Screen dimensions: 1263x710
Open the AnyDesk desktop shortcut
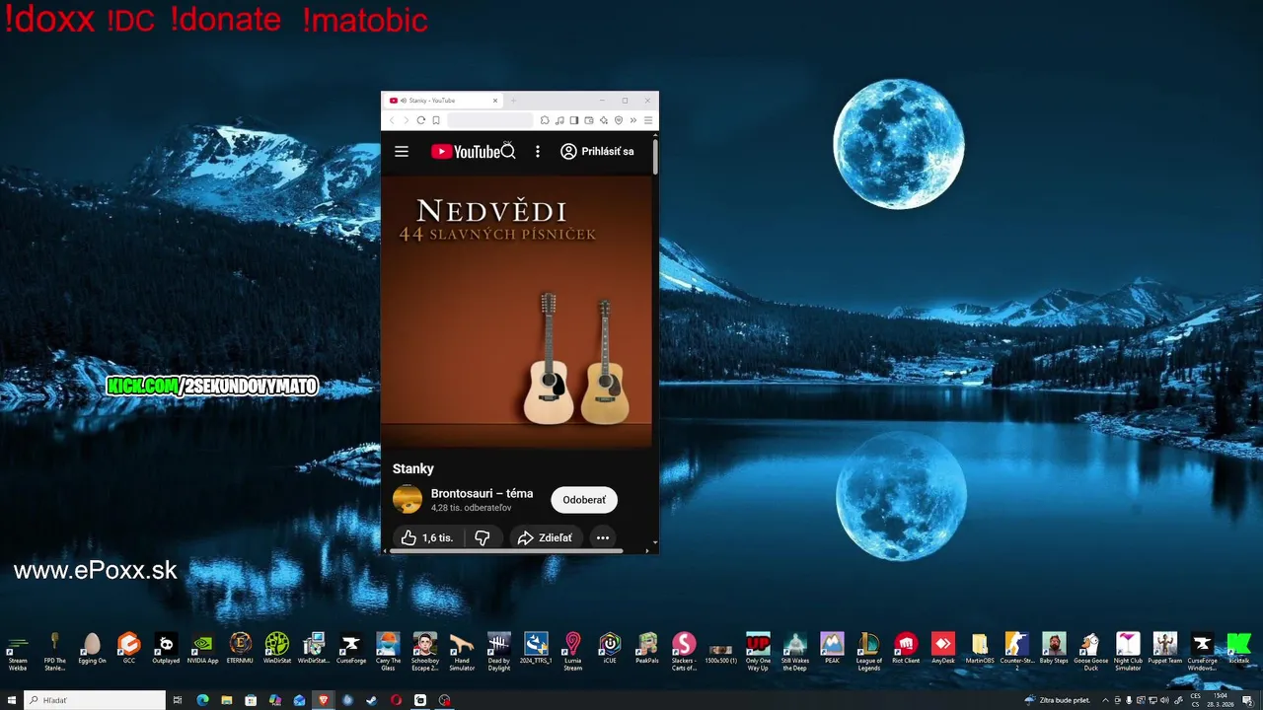[943, 649]
